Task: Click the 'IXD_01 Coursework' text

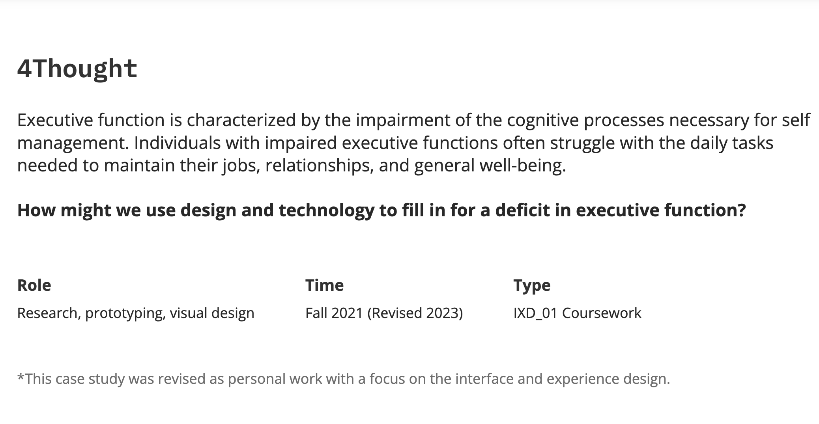Action: click(x=577, y=313)
